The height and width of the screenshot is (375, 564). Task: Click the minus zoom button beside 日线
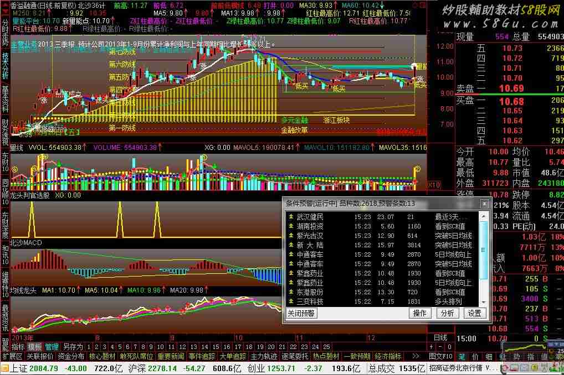(x=440, y=347)
